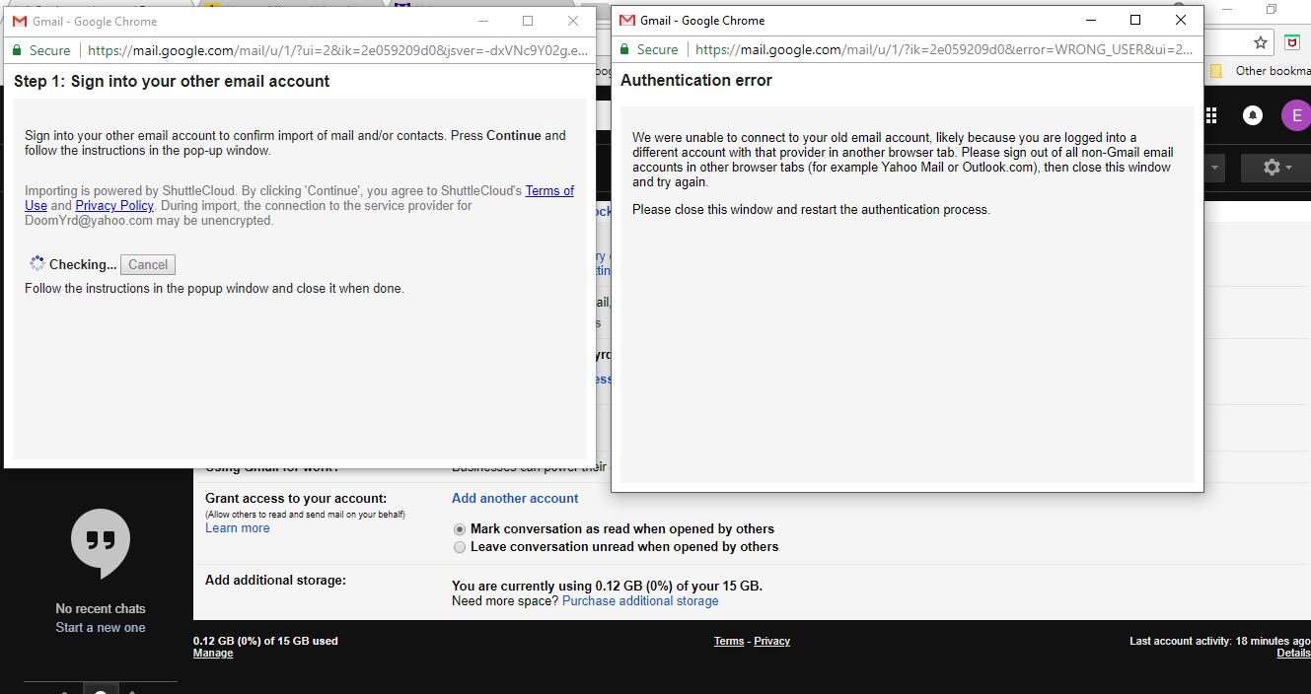The height and width of the screenshot is (694, 1311).
Task: Click 'Last account activity: 18 minutes ago' text
Action: (1220, 641)
